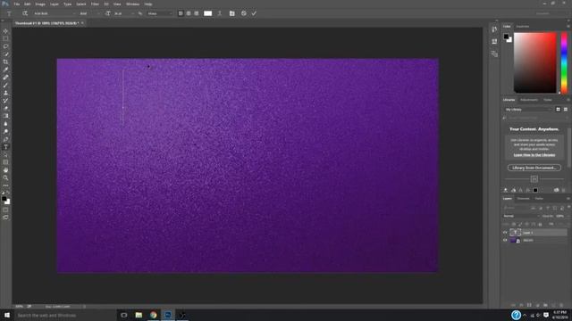The width and height of the screenshot is (572, 321).
Task: Select the Crop tool
Action: [5, 62]
